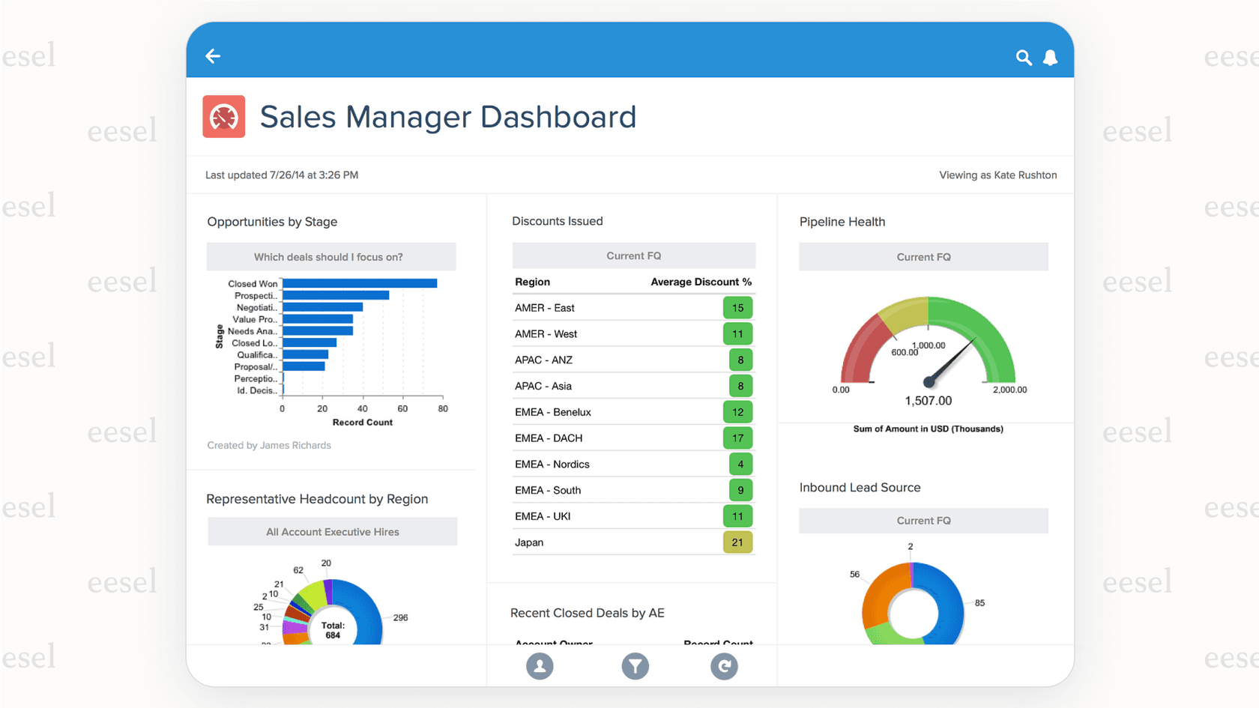Open the Current FQ selector for Discounts Issued
Image resolution: width=1259 pixels, height=708 pixels.
633,255
